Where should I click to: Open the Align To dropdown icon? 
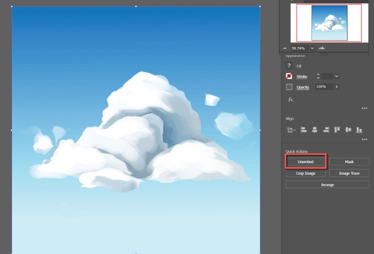291,130
